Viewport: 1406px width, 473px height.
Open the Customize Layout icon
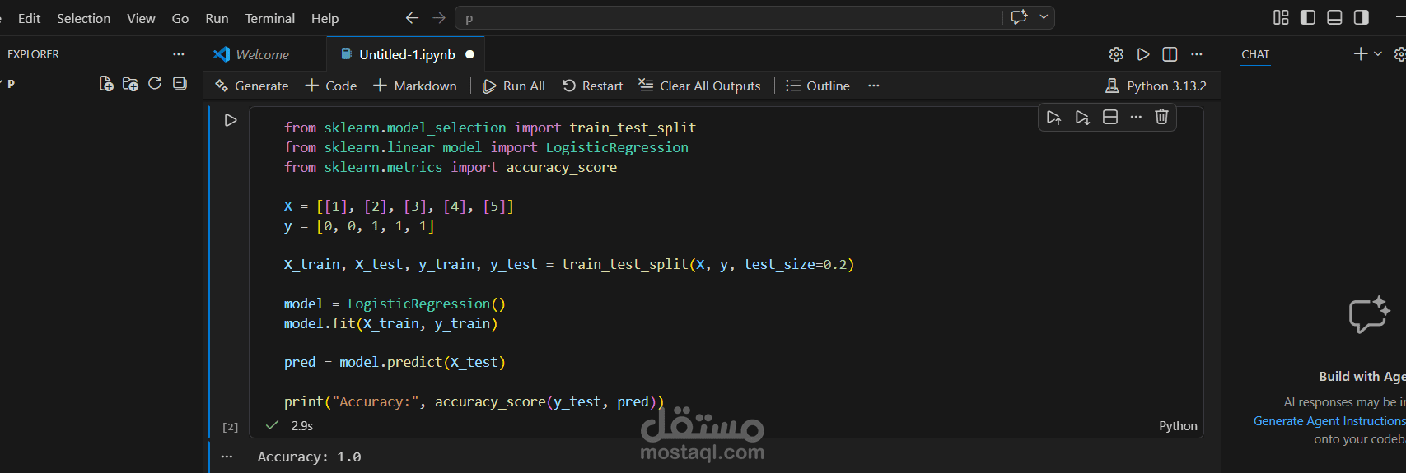coord(1281,17)
